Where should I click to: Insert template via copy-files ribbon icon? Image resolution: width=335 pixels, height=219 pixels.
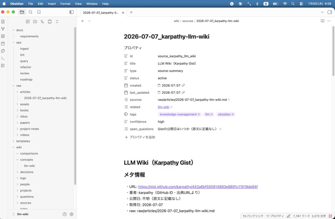click(x=3, y=51)
